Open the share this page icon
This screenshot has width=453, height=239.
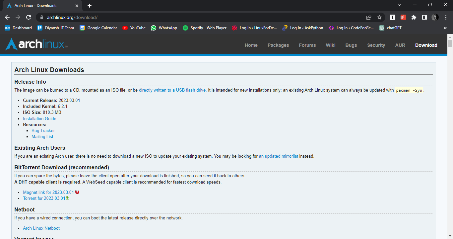point(369,17)
